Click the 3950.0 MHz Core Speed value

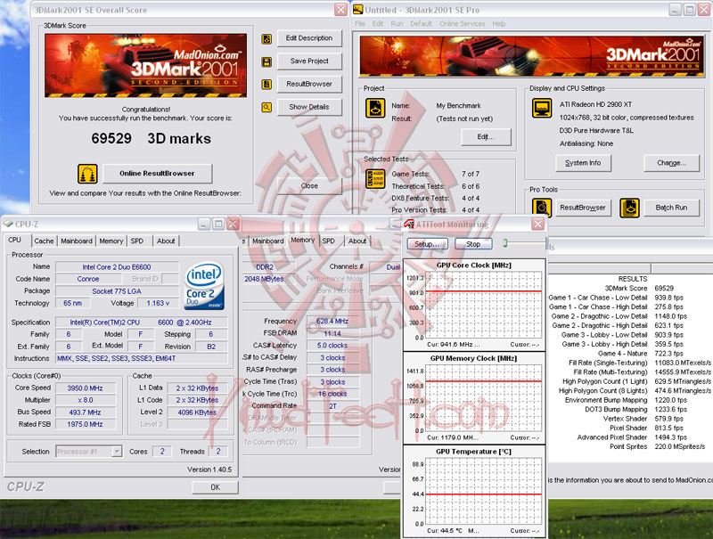tap(85, 388)
